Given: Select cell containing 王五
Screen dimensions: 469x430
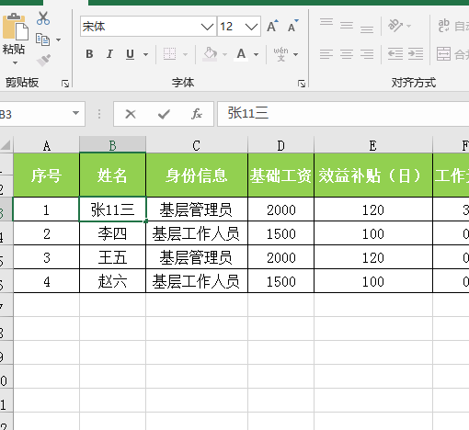Looking at the screenshot, I should pos(112,257).
